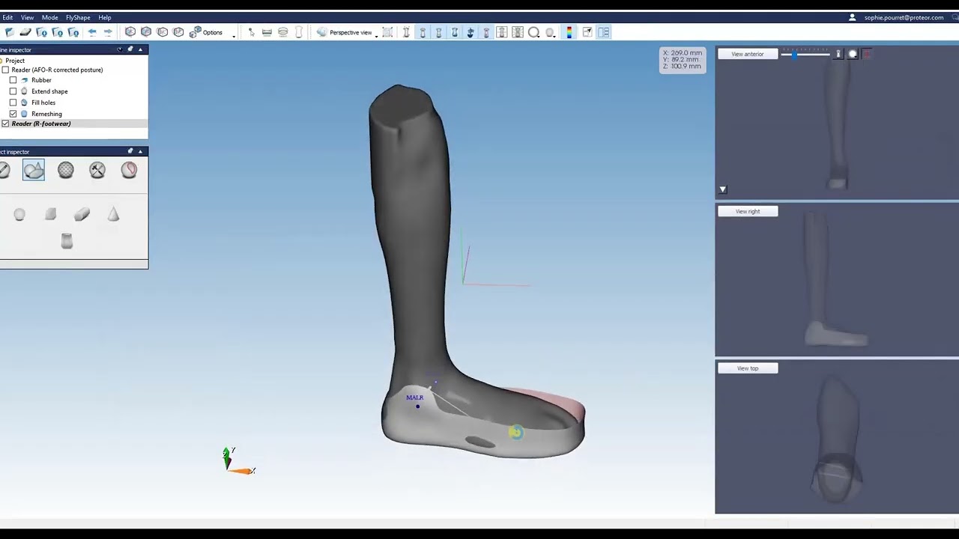Click the user account email

point(904,17)
